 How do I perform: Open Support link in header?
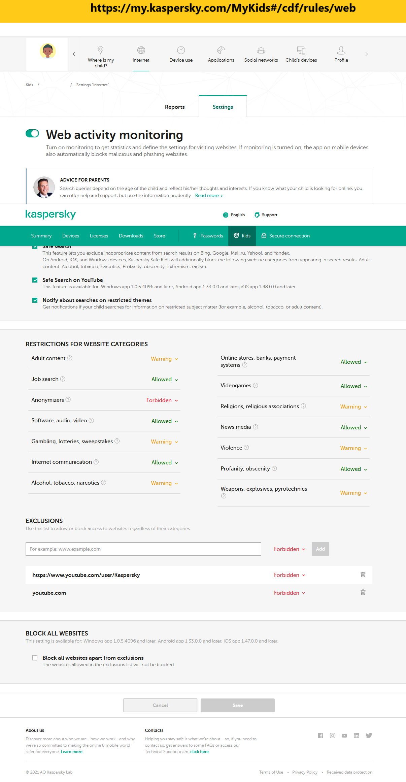pyautogui.click(x=266, y=215)
